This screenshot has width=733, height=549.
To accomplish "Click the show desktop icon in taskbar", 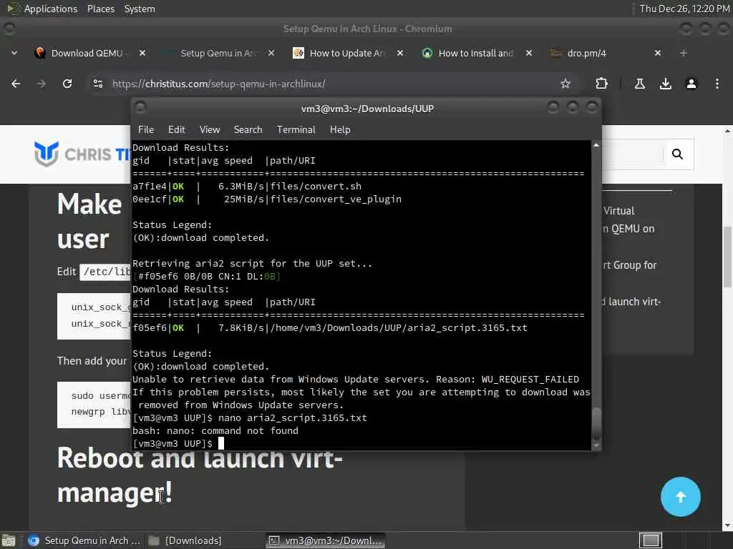I will (x=9, y=540).
